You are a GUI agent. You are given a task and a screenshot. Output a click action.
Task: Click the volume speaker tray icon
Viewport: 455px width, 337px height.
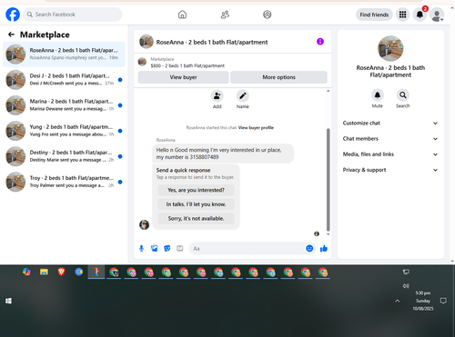(x=406, y=286)
